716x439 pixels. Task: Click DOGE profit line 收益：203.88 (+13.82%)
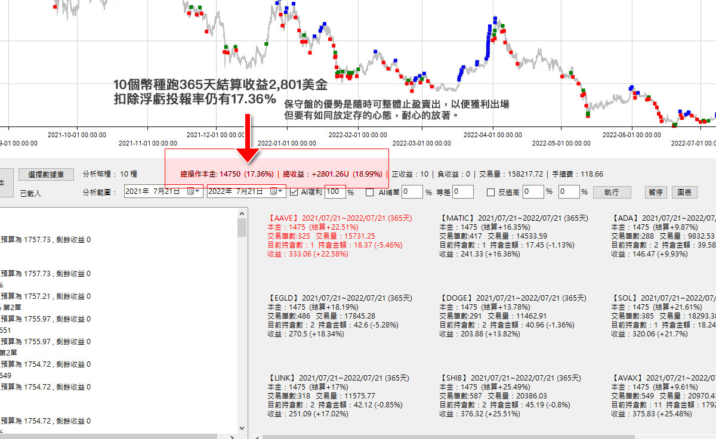coord(480,334)
